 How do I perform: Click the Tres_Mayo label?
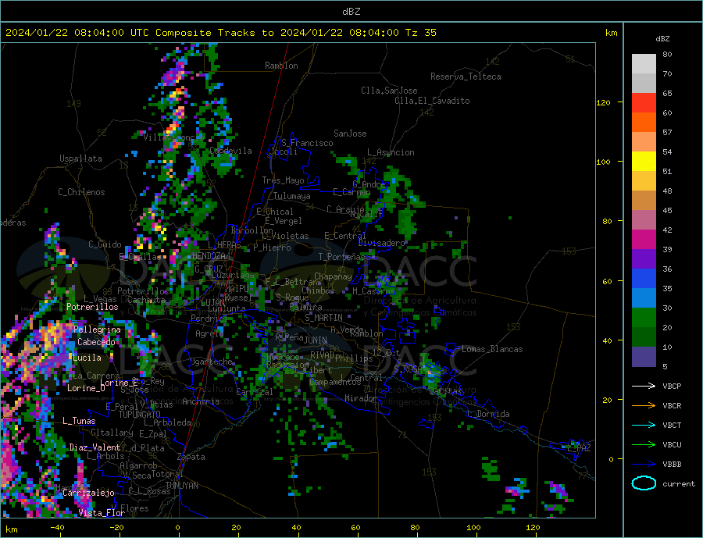click(x=283, y=180)
